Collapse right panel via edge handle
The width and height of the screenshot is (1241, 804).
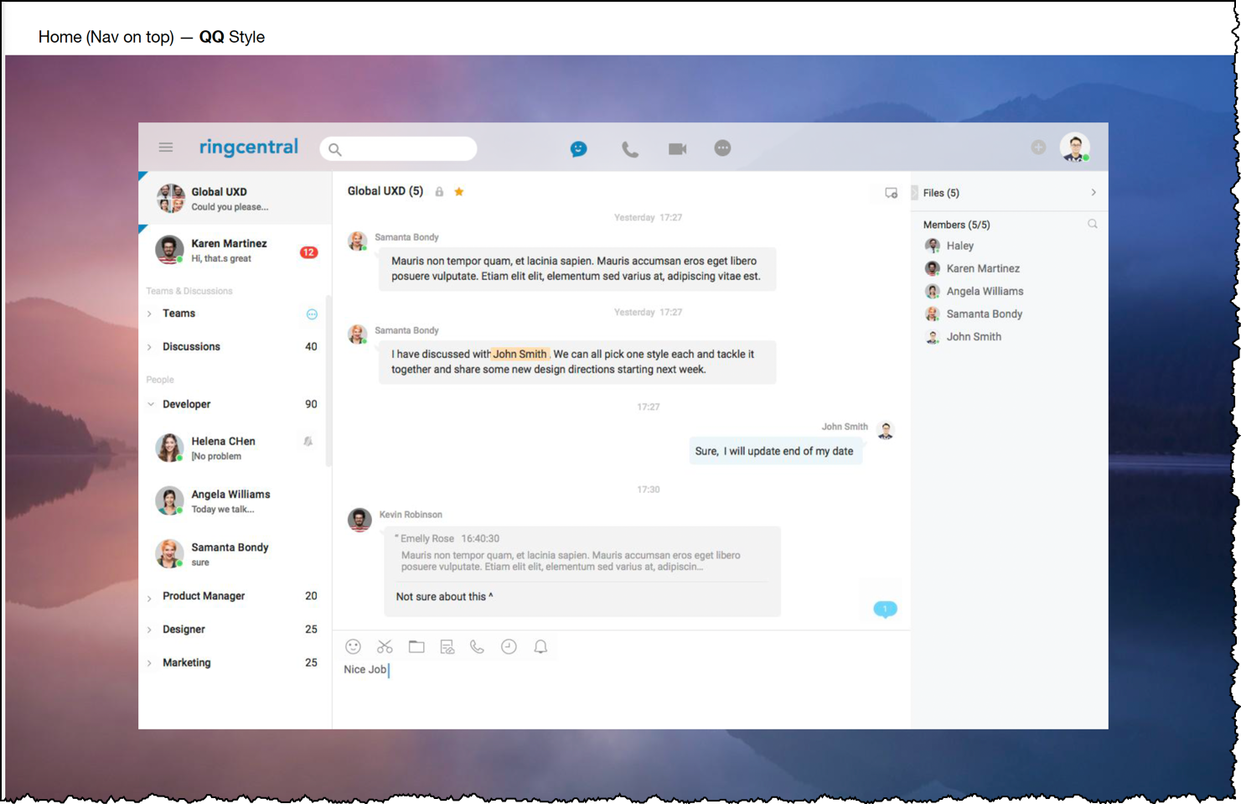[914, 193]
